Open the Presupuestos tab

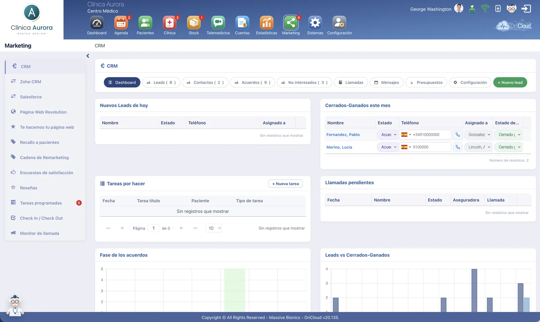click(x=426, y=82)
